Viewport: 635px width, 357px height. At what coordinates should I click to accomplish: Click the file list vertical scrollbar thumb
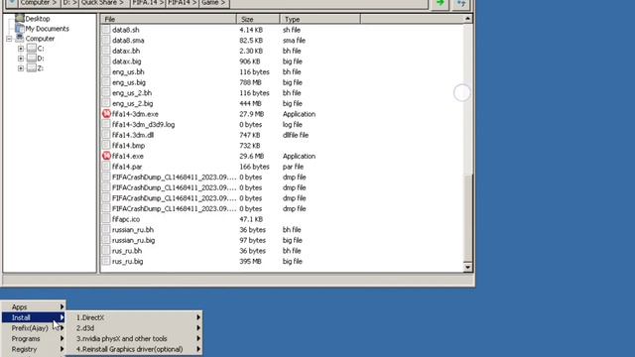click(467, 218)
